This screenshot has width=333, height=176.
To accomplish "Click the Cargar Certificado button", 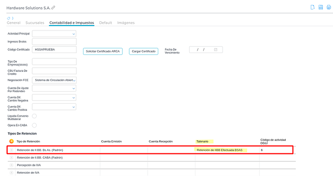I will tap(143, 52).
